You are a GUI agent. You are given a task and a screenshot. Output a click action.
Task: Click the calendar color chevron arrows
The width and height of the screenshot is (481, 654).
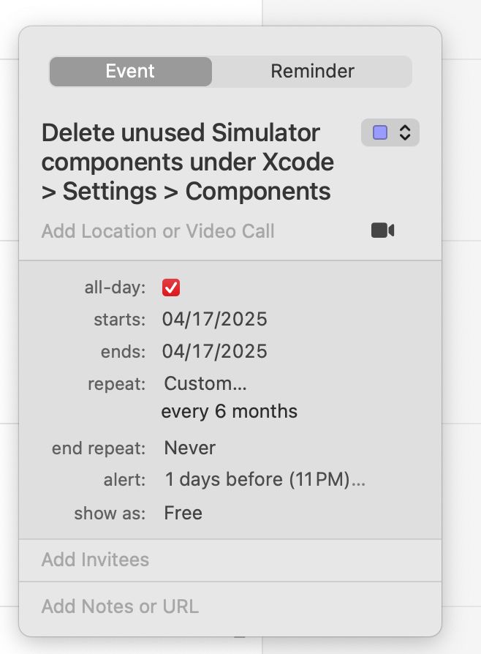coord(405,132)
